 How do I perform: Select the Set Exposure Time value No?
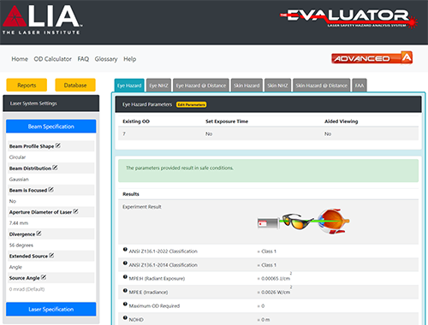[x=209, y=133]
